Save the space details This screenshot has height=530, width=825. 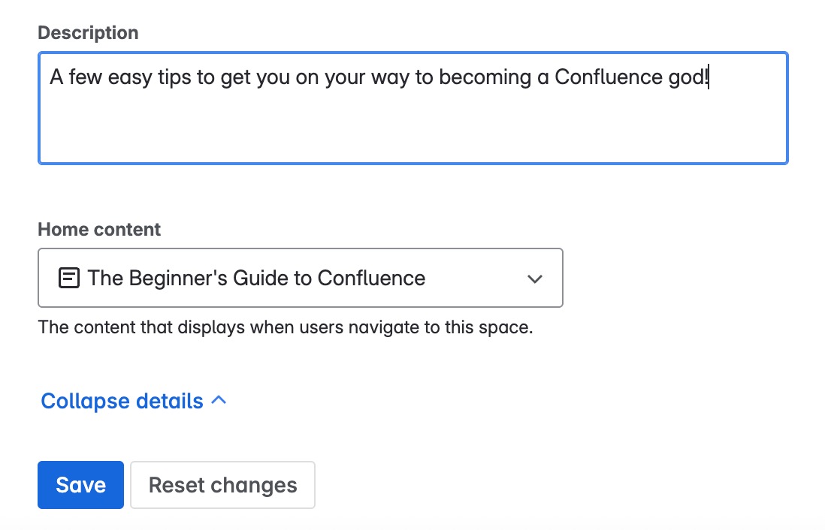(x=80, y=485)
